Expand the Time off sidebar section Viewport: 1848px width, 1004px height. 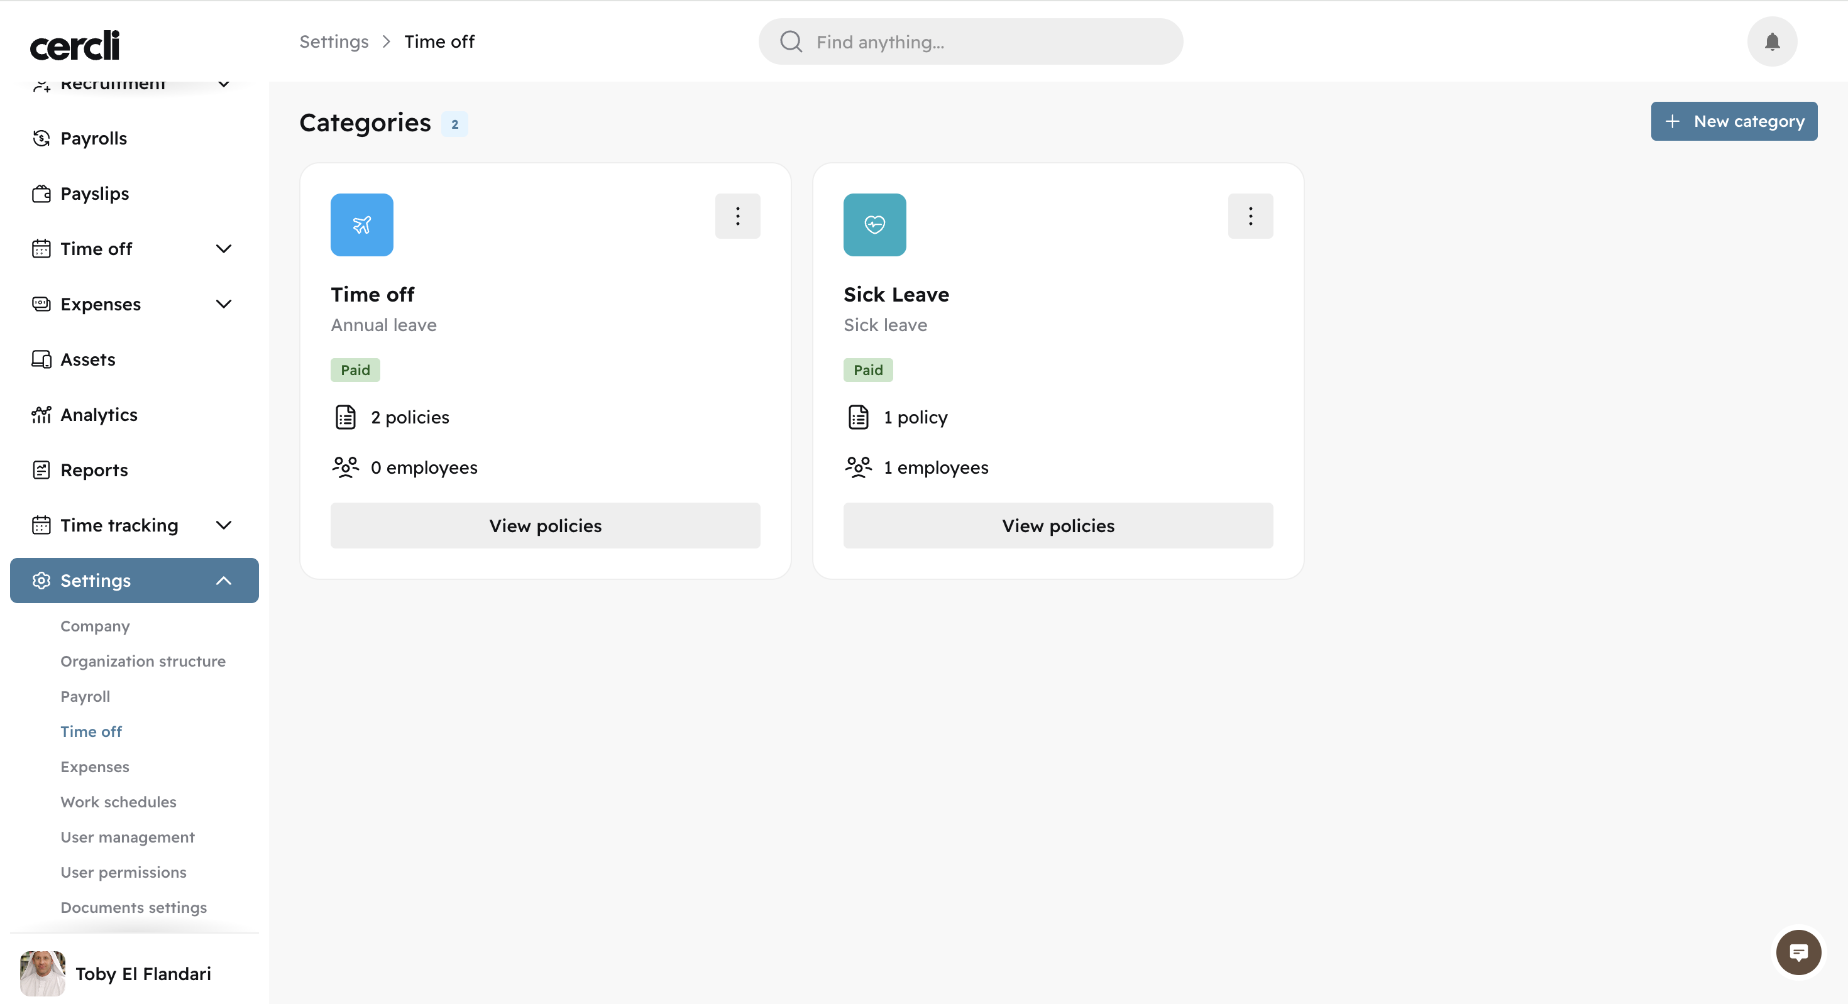223,249
